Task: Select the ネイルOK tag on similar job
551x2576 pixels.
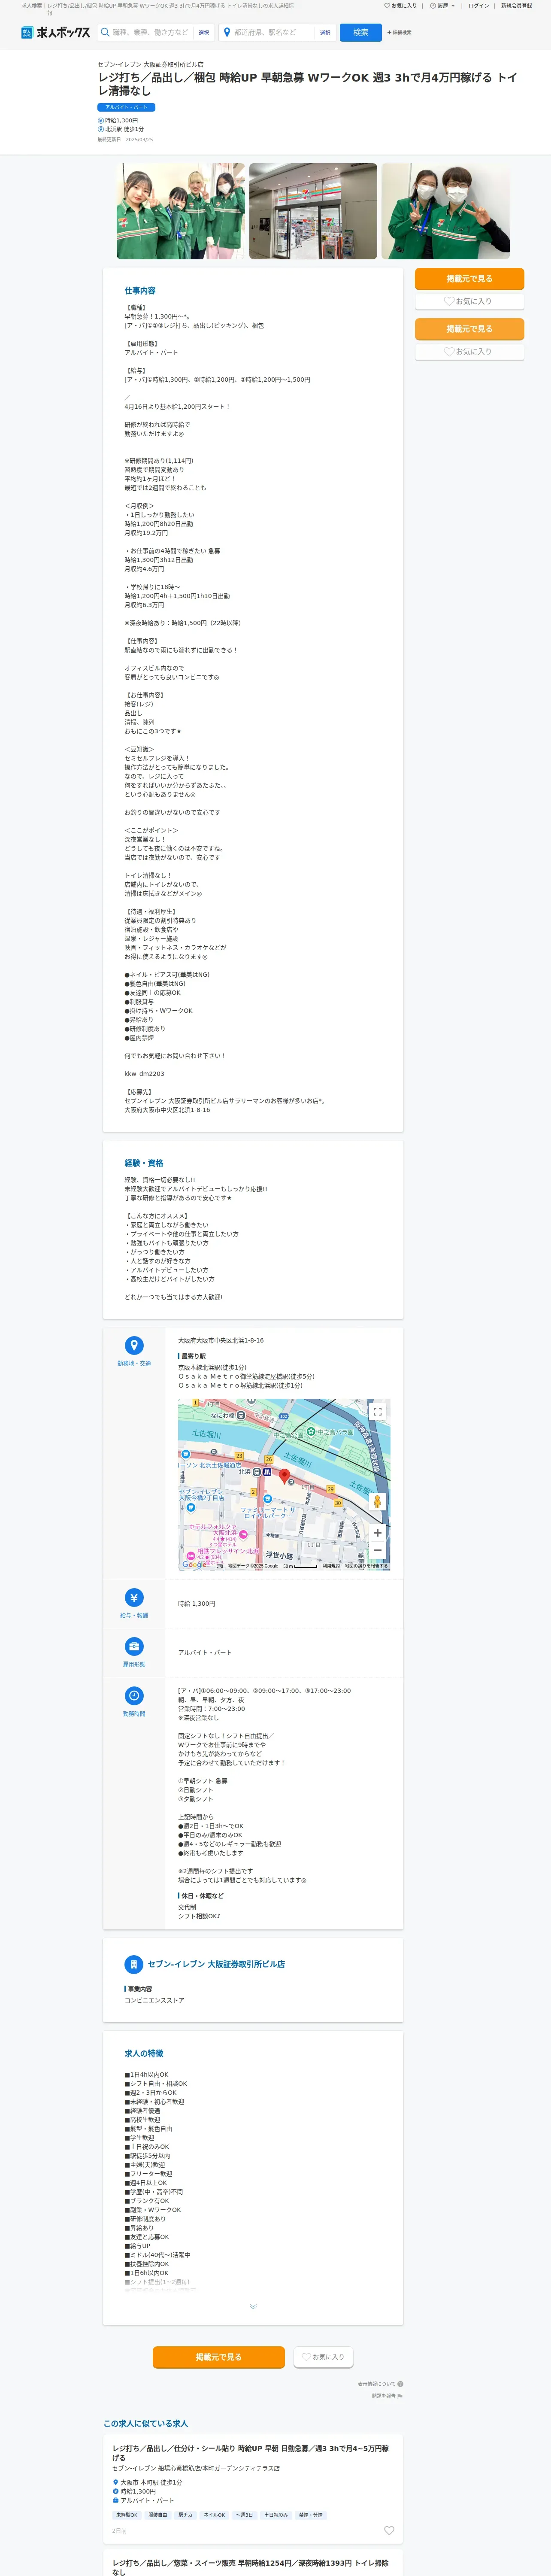Action: [x=215, y=2515]
